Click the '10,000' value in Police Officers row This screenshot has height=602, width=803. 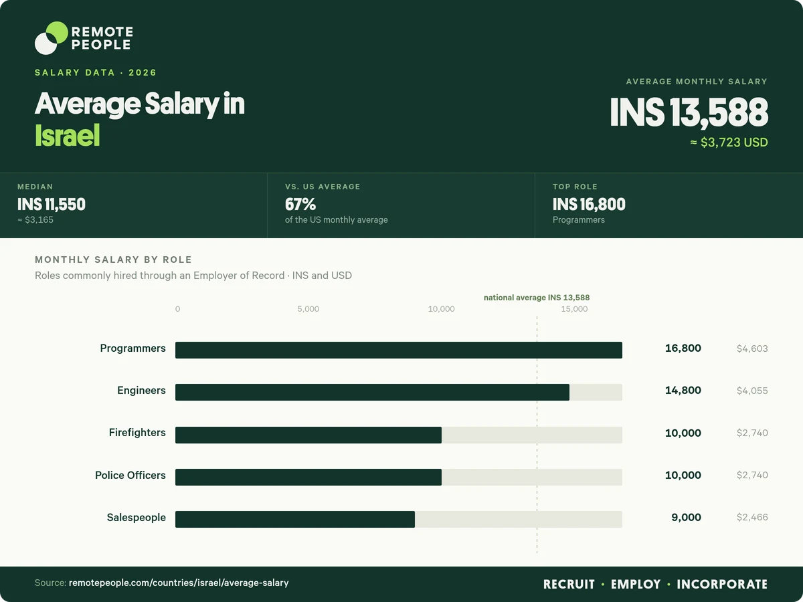[683, 476]
